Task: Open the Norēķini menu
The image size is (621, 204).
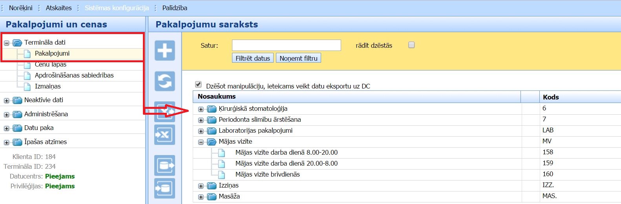Action: click(x=20, y=8)
